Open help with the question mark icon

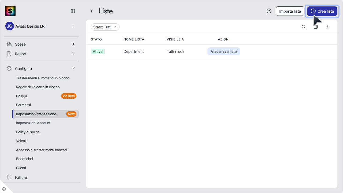point(269,11)
